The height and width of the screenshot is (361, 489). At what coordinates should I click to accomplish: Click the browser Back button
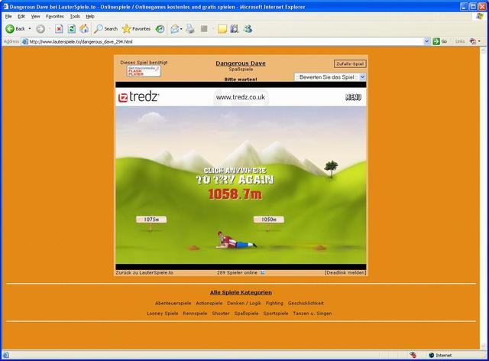pos(15,28)
